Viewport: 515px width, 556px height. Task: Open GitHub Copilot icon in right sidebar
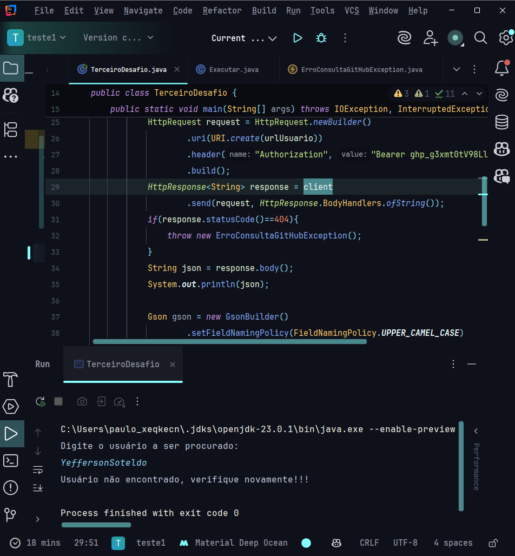pos(502,149)
